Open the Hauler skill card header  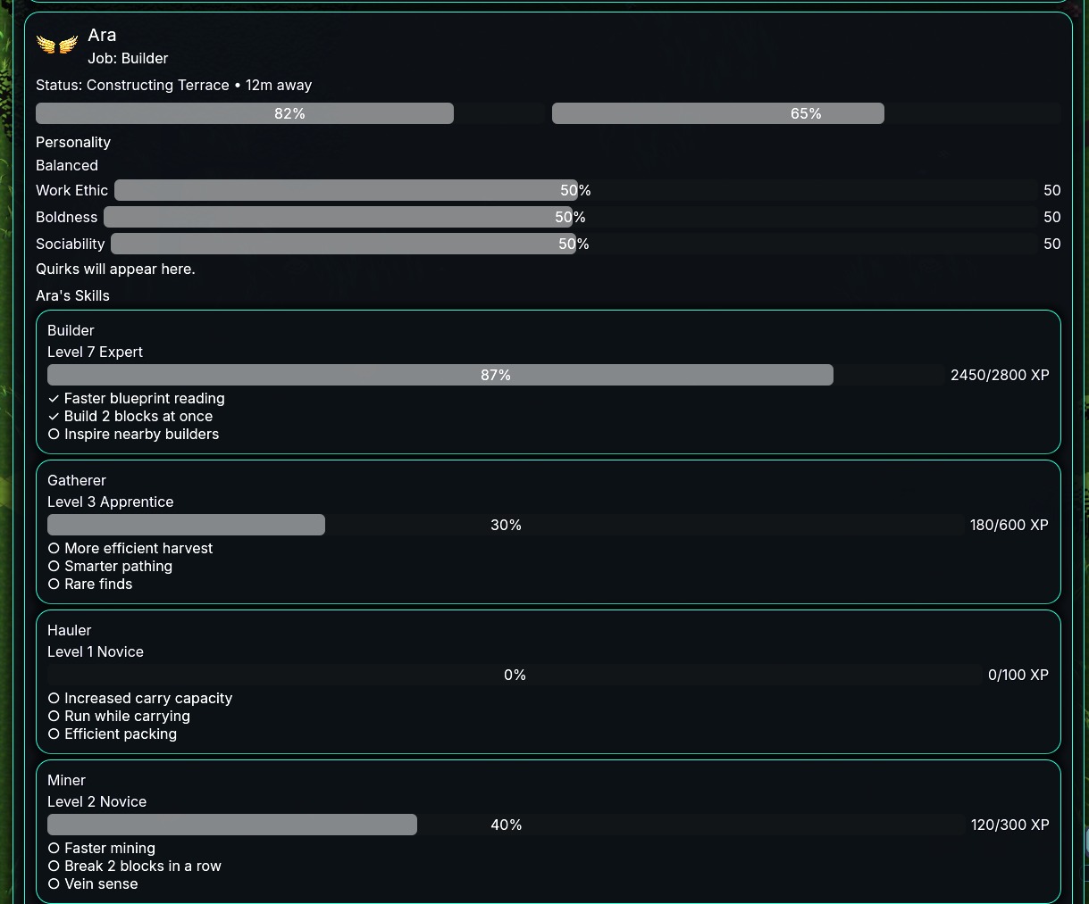tap(70, 631)
